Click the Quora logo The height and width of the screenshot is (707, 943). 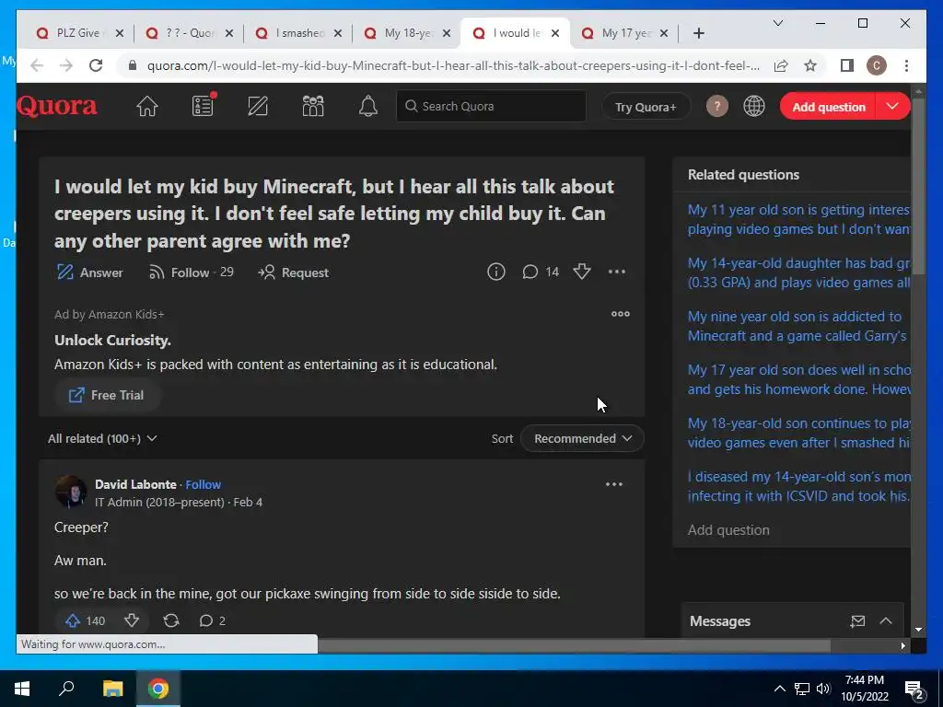[x=57, y=107]
